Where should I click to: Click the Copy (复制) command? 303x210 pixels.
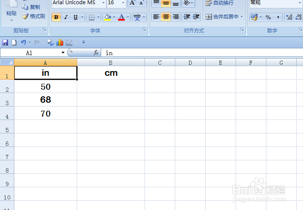(31, 7)
